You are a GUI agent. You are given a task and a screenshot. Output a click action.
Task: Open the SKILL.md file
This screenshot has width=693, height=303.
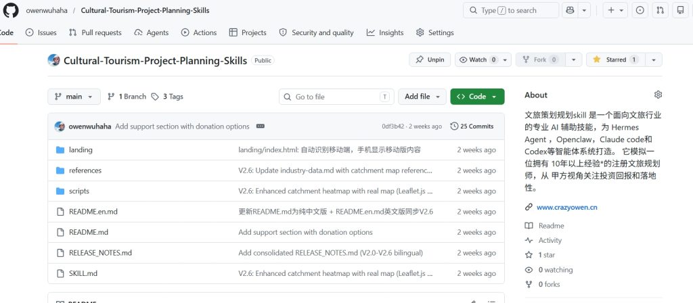(83, 273)
